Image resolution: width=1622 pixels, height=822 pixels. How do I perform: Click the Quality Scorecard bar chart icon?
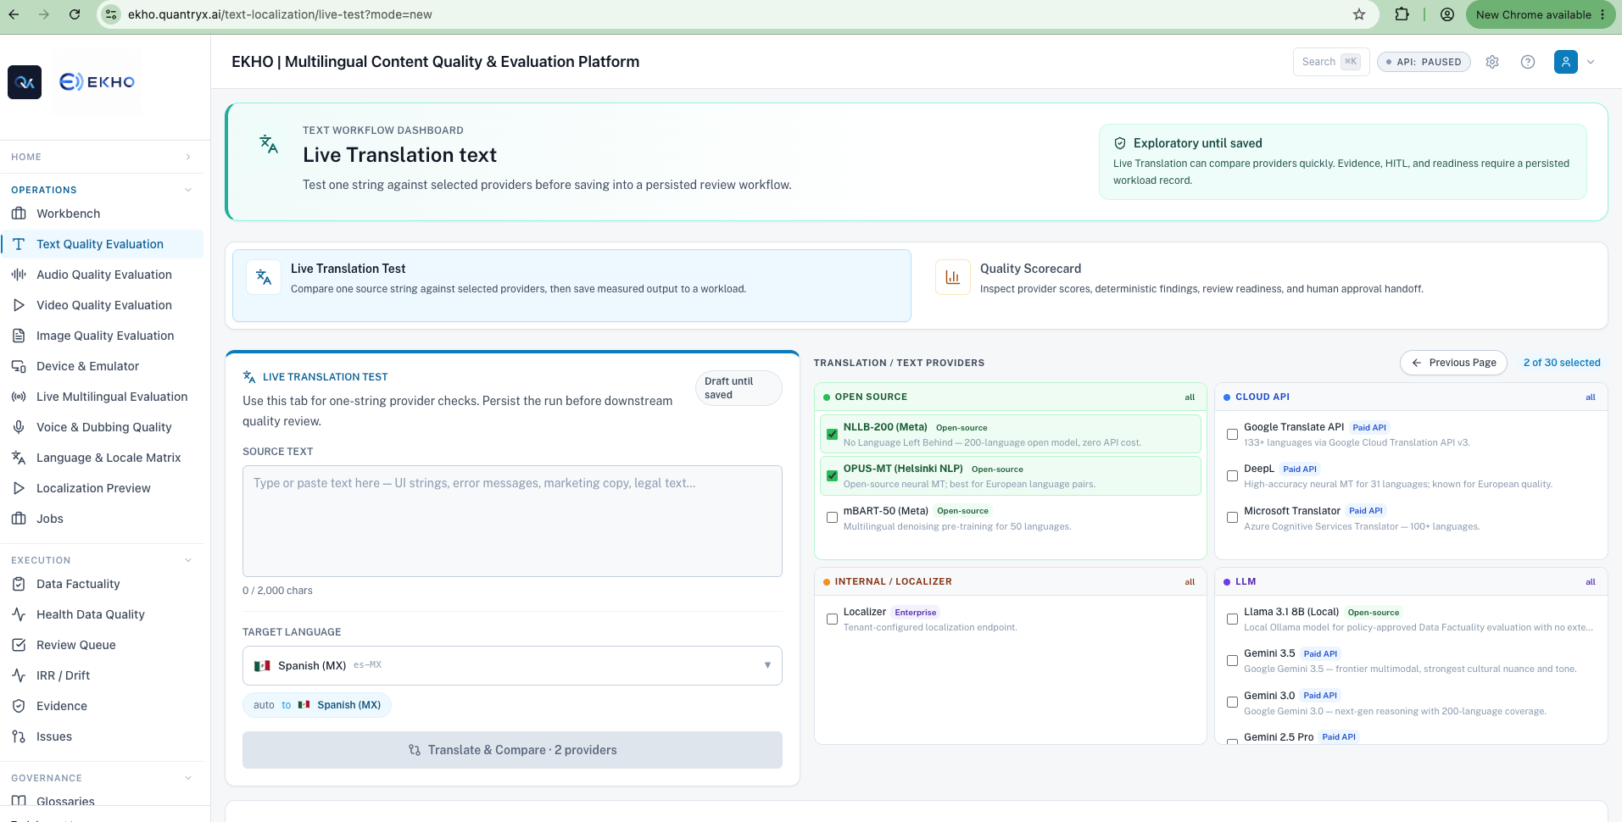point(953,277)
